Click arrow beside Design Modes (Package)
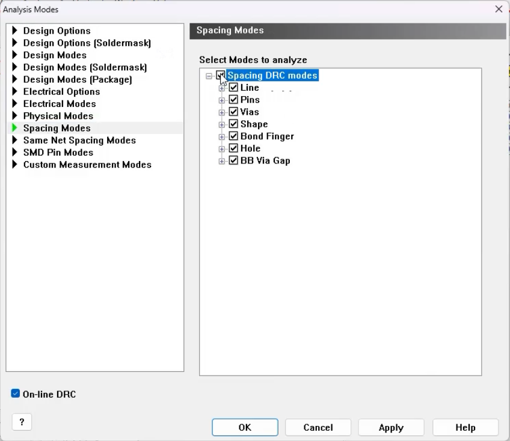This screenshot has width=510, height=441. pos(14,79)
